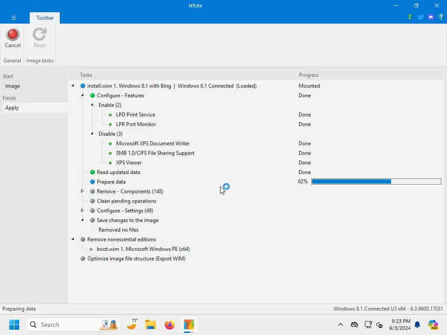Collapse the Disable (3) group
This screenshot has height=335, width=447.
click(x=92, y=133)
